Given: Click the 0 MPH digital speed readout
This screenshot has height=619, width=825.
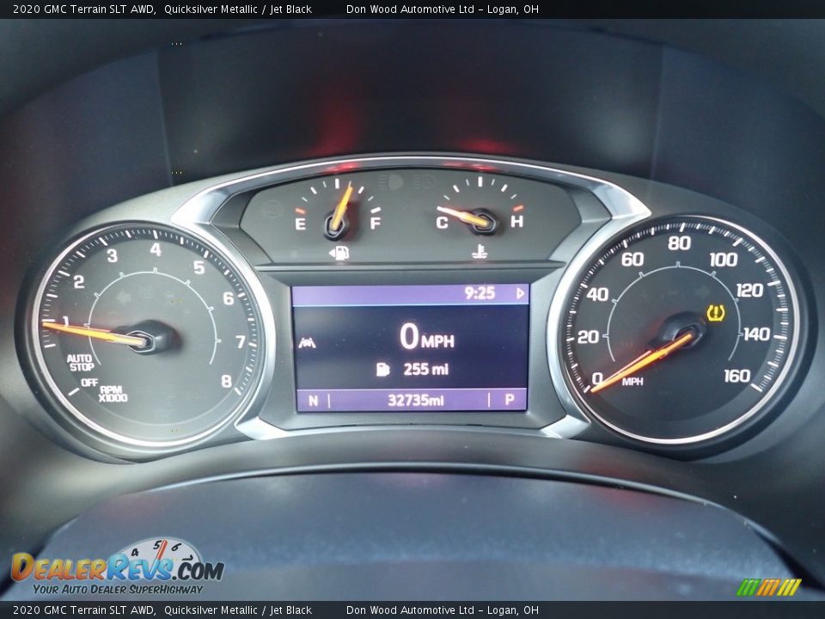Looking at the screenshot, I should (x=427, y=336).
